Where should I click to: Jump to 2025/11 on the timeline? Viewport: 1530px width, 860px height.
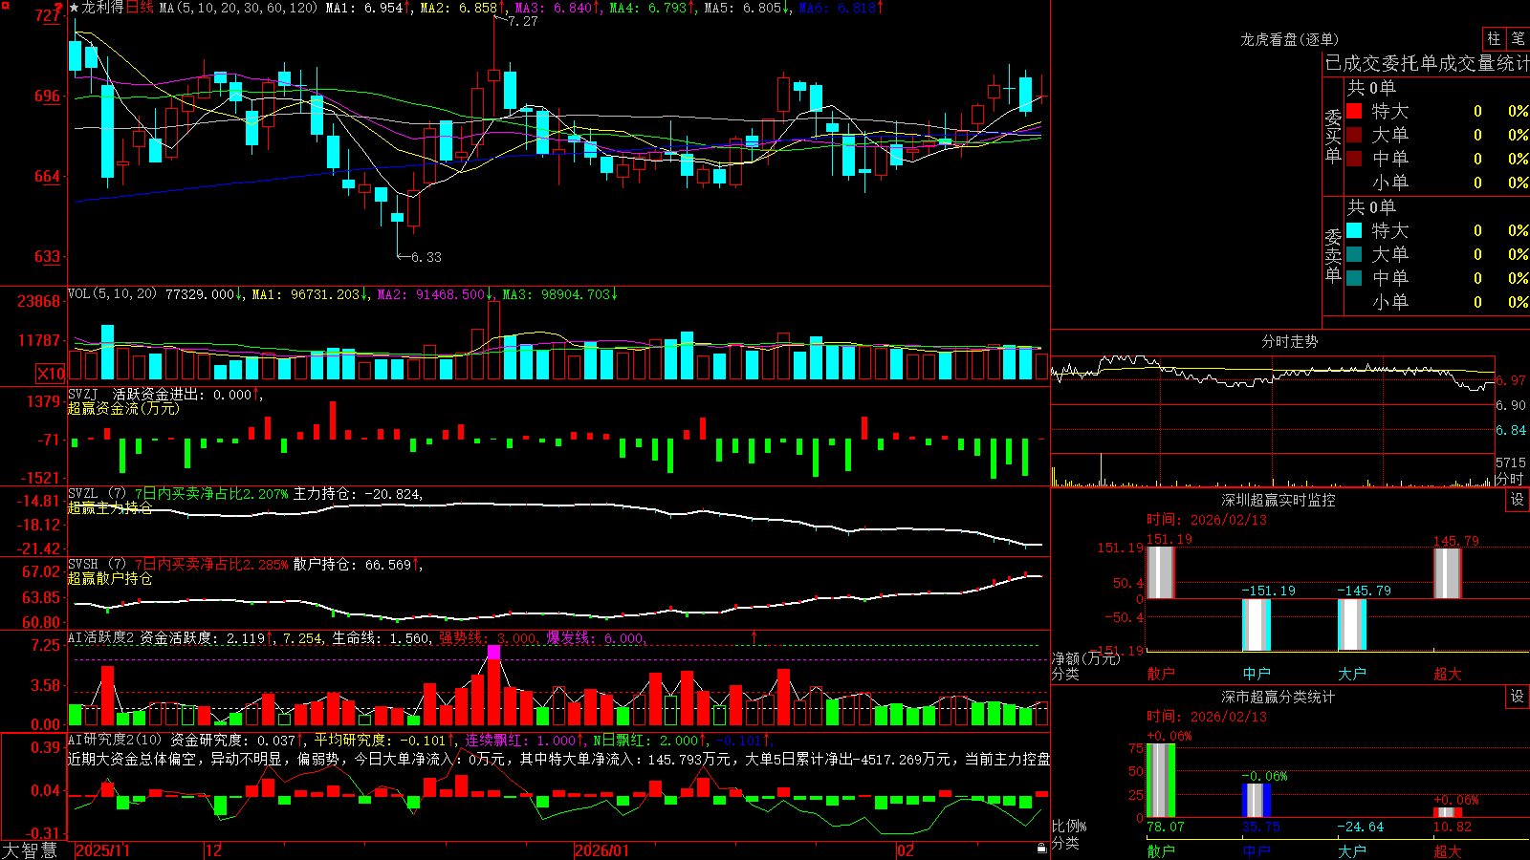point(102,850)
